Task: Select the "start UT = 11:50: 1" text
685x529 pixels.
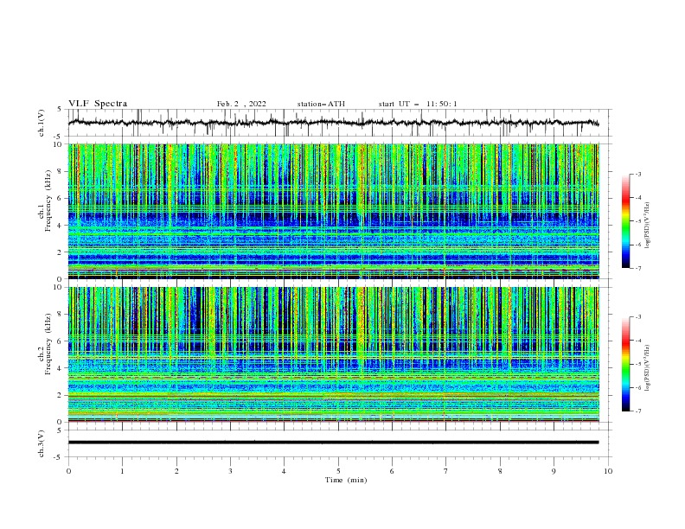Action: click(x=418, y=104)
